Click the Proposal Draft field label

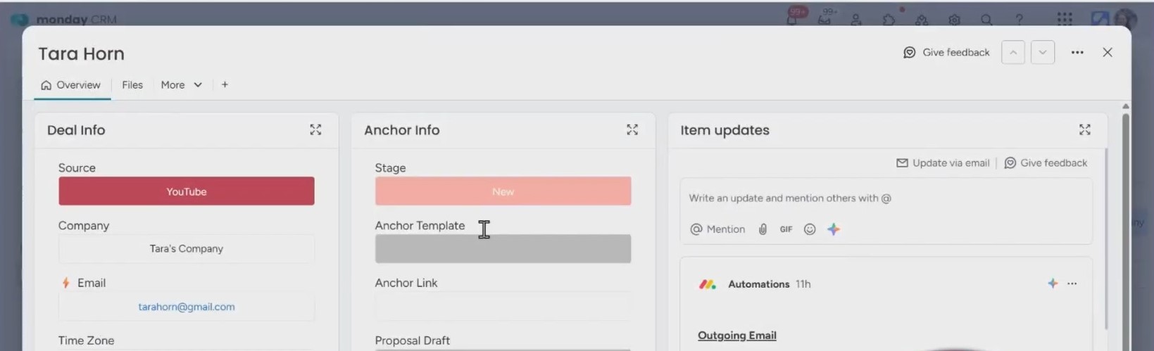412,340
